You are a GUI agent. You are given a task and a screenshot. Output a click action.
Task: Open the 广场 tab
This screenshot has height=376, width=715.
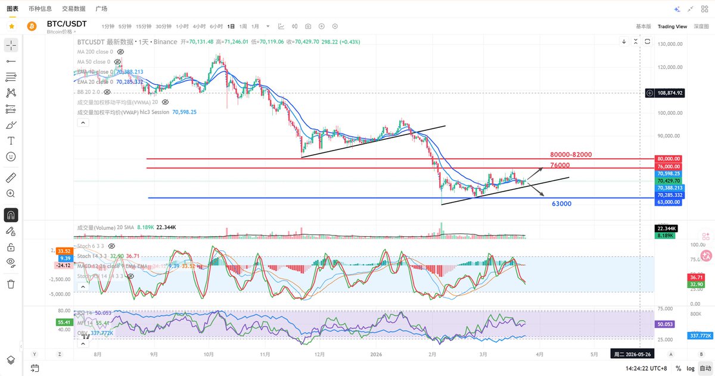click(101, 9)
